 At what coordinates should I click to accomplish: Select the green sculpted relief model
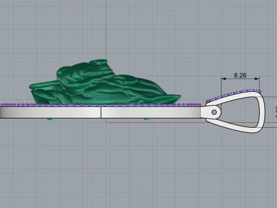coord(105,83)
